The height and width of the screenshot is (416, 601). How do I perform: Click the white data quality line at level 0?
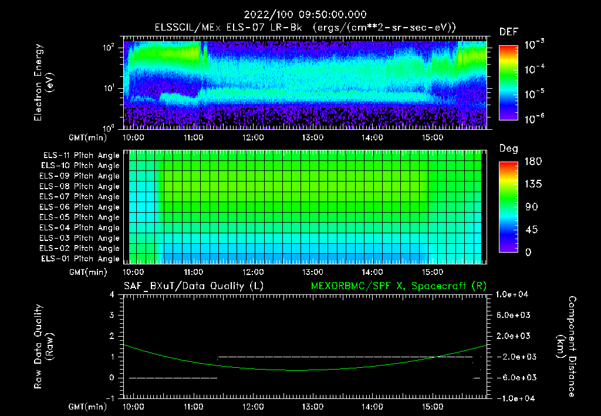point(173,378)
